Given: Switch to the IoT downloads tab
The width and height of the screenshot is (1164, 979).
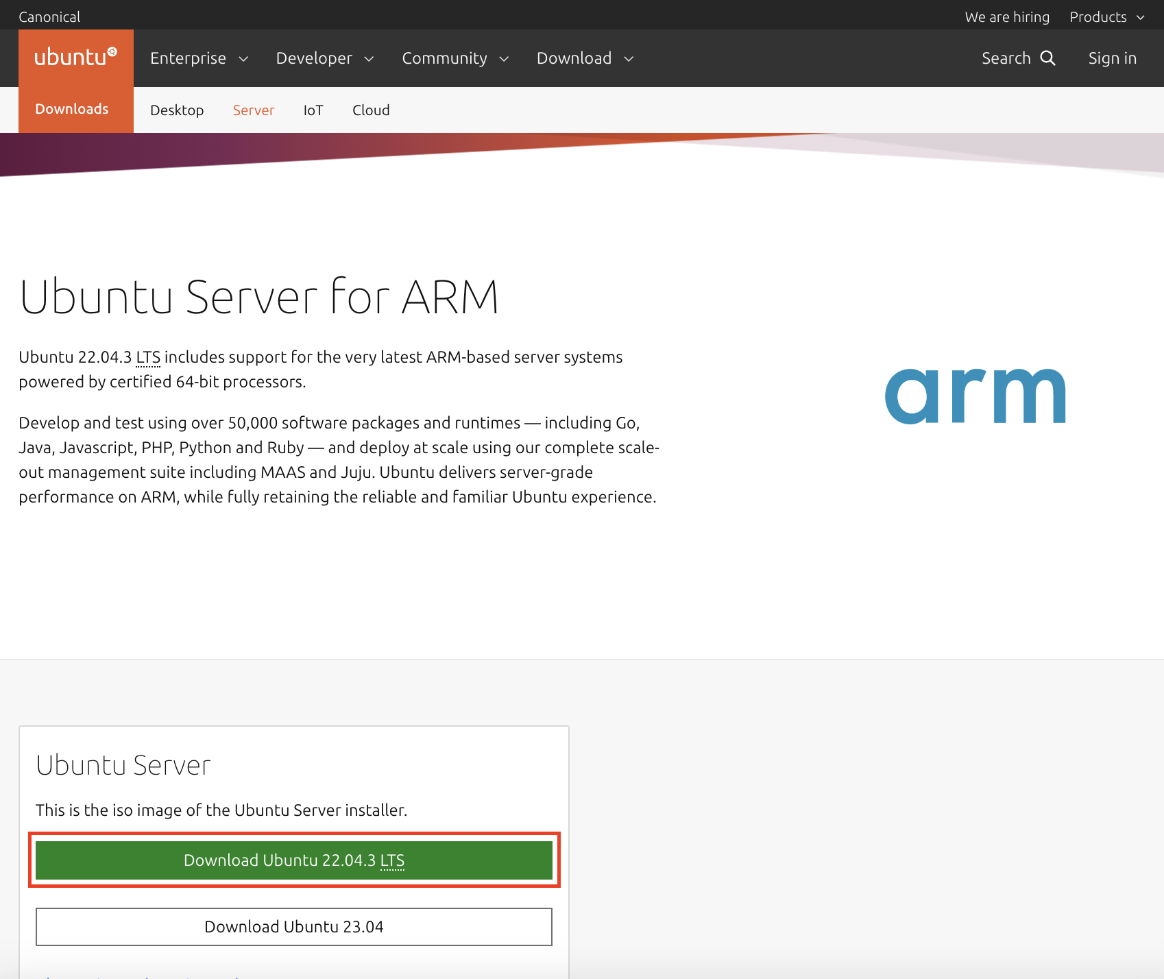Looking at the screenshot, I should coord(313,110).
